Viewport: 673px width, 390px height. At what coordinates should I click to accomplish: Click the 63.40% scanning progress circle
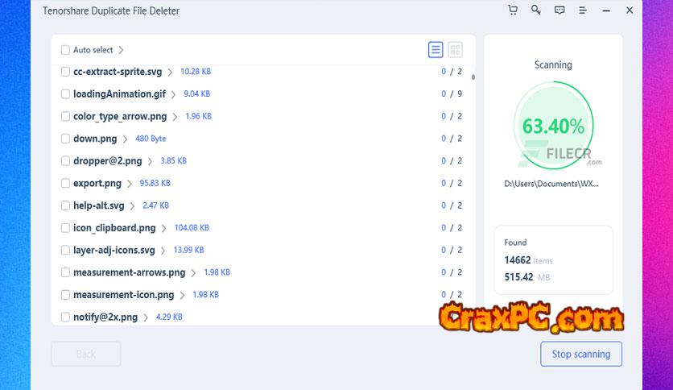553,126
